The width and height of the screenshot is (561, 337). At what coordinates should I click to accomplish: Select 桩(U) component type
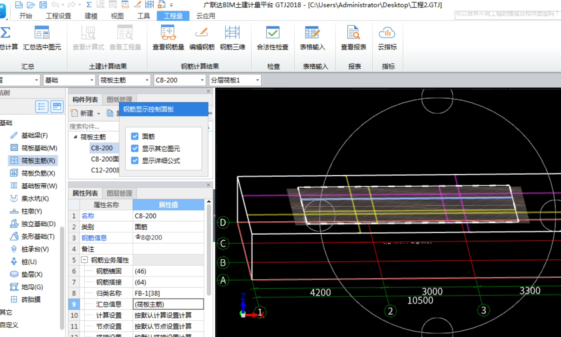(29, 262)
